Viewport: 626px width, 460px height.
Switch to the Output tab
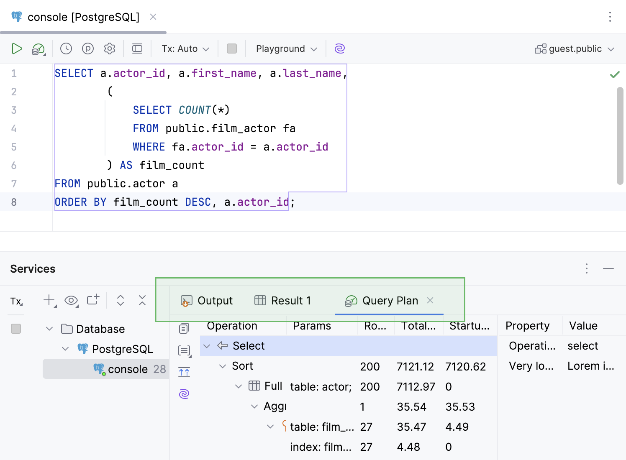click(x=207, y=301)
